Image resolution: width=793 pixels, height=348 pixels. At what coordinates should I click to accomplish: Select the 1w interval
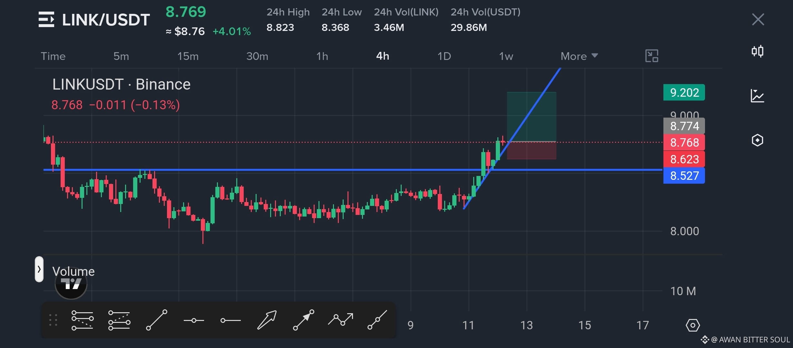tap(506, 56)
